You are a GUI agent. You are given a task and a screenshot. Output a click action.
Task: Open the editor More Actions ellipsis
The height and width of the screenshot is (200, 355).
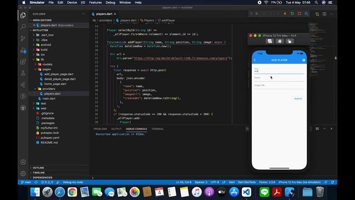coord(332,14)
